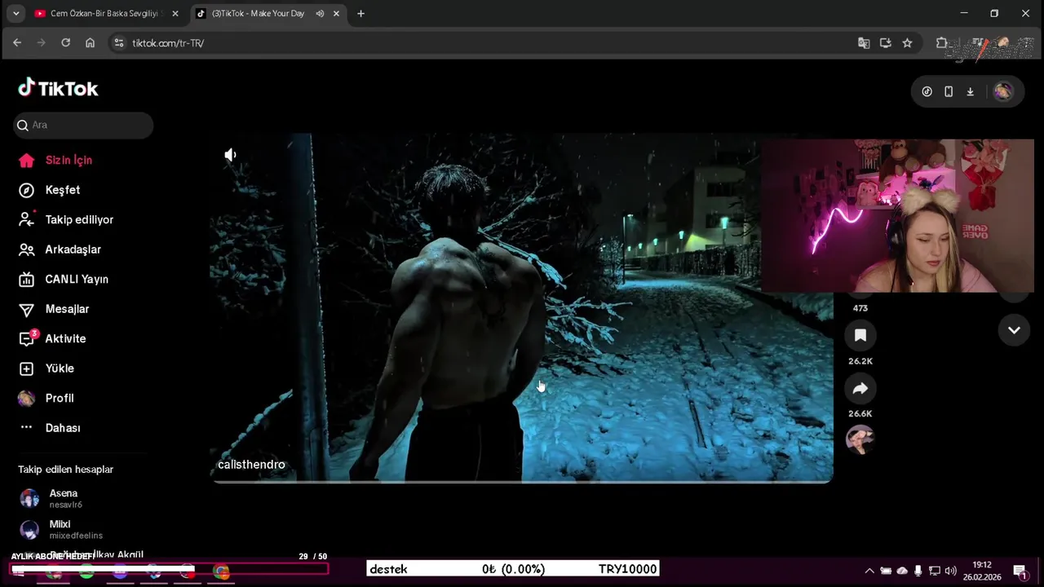Translate this page icon
Image resolution: width=1044 pixels, height=587 pixels.
[864, 42]
